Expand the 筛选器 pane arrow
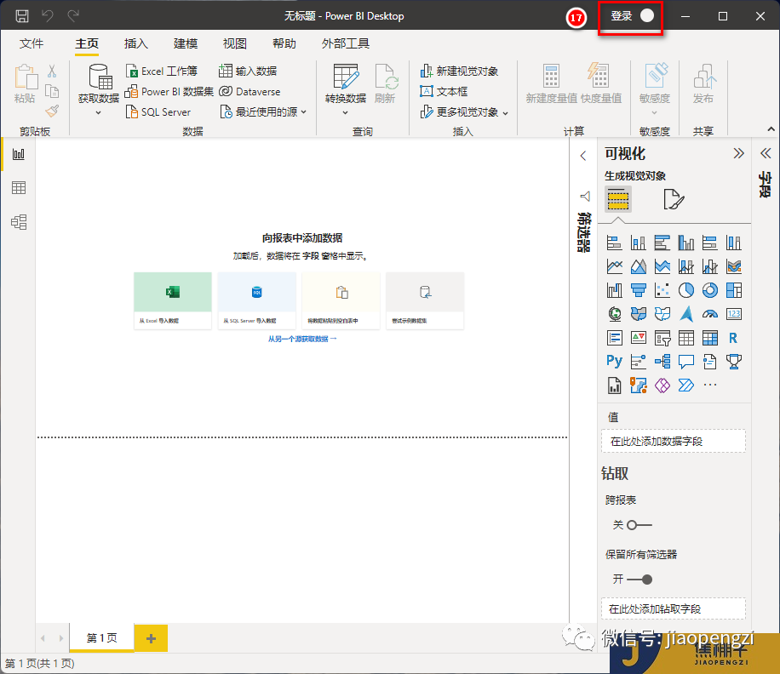 click(583, 156)
